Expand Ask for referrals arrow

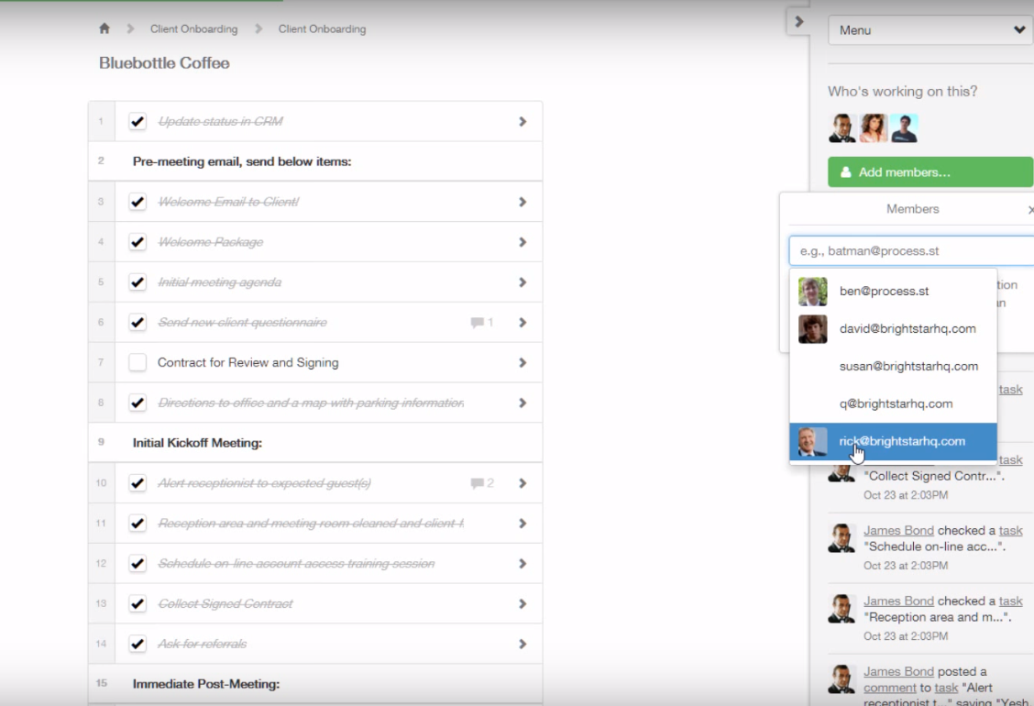pos(522,644)
